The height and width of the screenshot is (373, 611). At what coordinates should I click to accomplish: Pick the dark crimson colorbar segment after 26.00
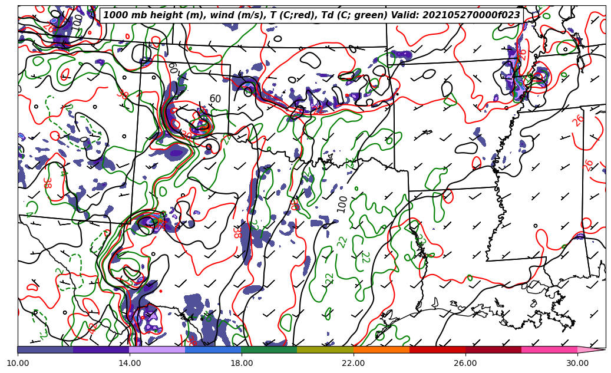pos(493,349)
